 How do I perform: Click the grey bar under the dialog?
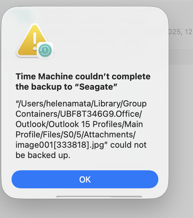pyautogui.click(x=99, y=196)
